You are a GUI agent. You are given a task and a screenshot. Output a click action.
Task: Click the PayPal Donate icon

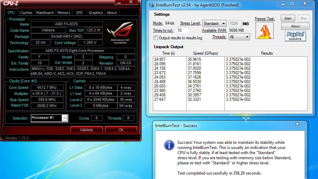click(295, 36)
